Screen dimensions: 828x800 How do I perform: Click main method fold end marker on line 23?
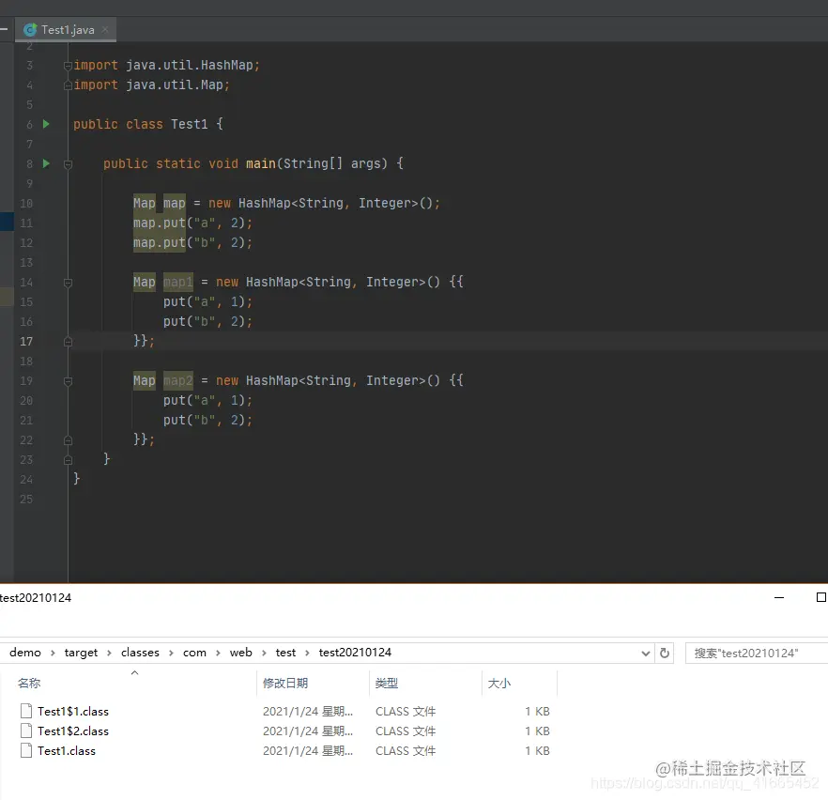point(68,460)
